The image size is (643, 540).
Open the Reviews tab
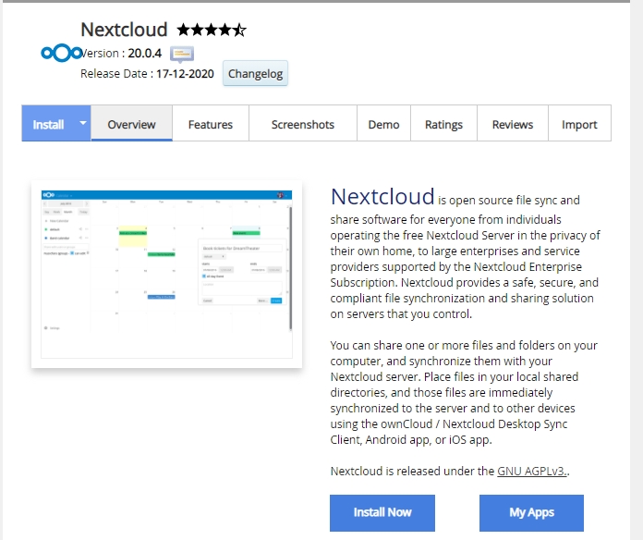pos(513,124)
